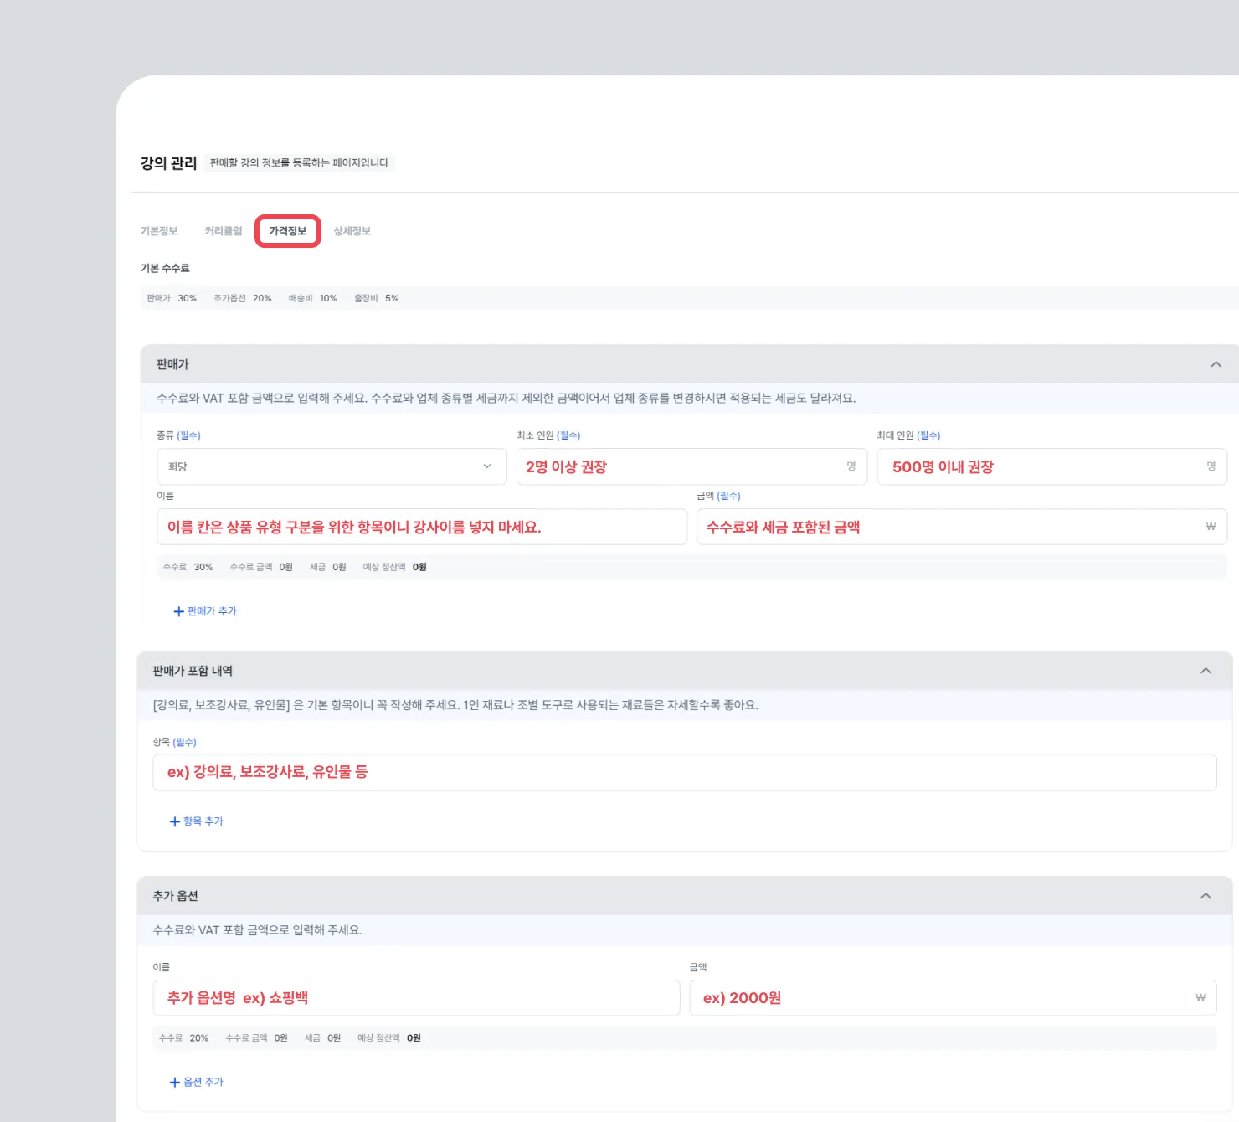The width and height of the screenshot is (1239, 1122).
Task: Click the 최대 인원 input field
Action: (1051, 466)
